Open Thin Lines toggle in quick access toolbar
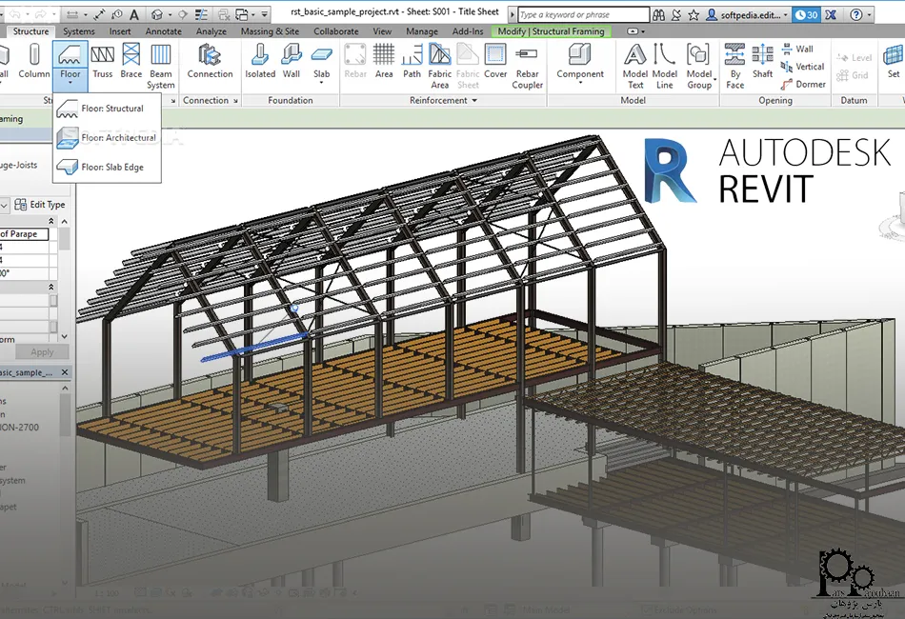Screen dimensions: 905x619 click(x=201, y=14)
